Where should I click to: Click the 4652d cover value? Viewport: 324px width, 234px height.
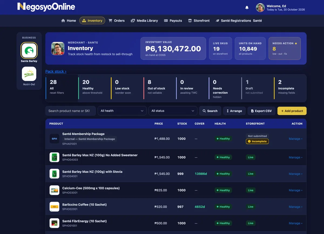200,207
